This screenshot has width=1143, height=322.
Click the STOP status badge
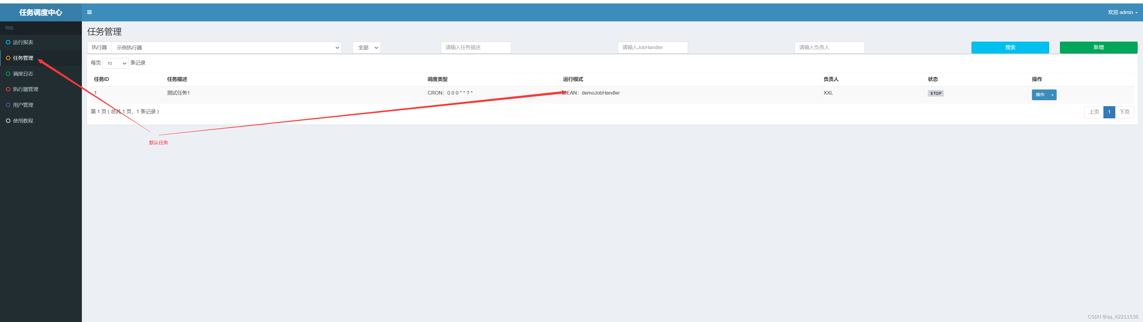935,93
